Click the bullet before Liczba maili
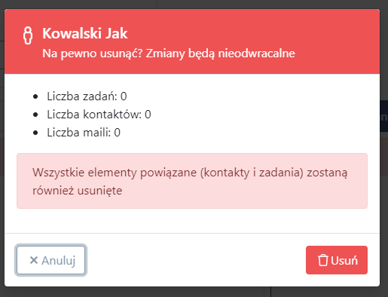 point(35,133)
